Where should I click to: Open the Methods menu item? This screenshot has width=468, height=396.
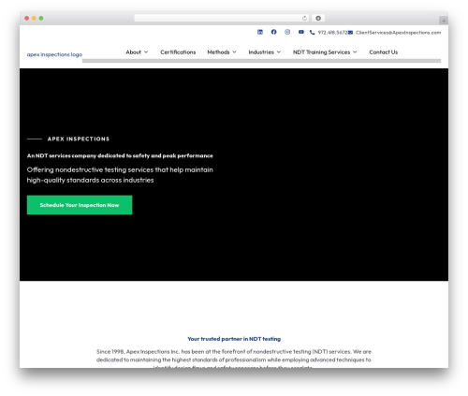(x=218, y=52)
